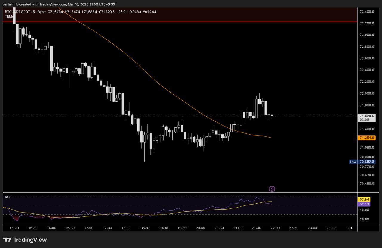This screenshot has width=382, height=248.
Task: Click the 40.00 RSI scale label
Action: [364, 210]
